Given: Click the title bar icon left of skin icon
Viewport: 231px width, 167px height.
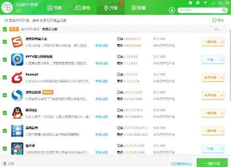Looking at the screenshot, I should (190, 3).
